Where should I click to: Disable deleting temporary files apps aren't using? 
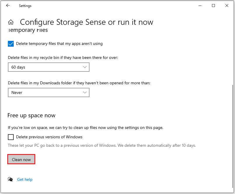[x=11, y=43]
